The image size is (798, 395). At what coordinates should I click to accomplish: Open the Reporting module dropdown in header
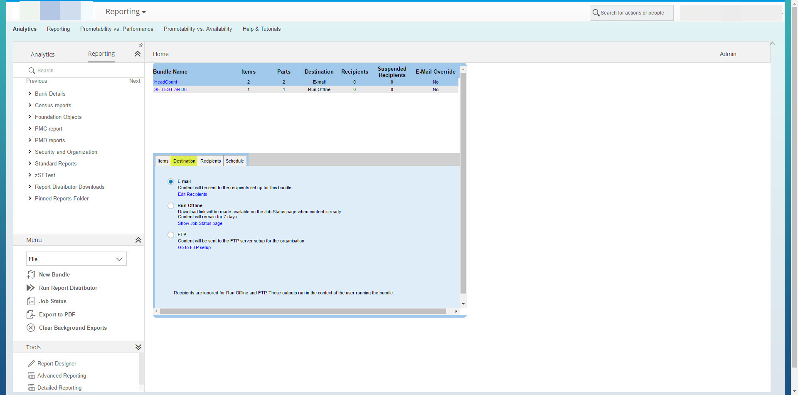pyautogui.click(x=126, y=12)
